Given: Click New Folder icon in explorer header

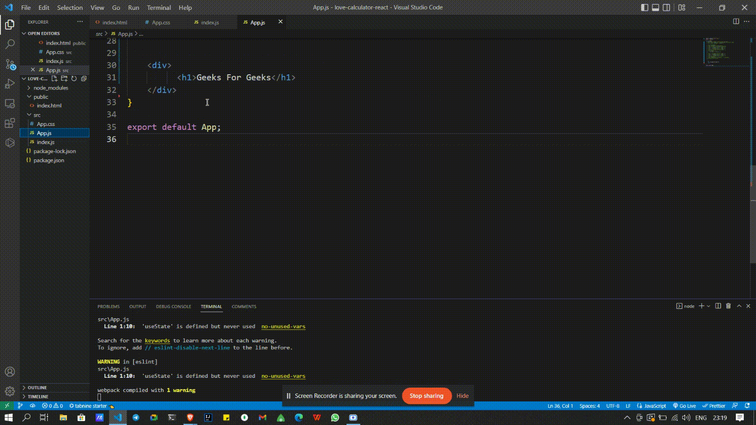Looking at the screenshot, I should 64,79.
